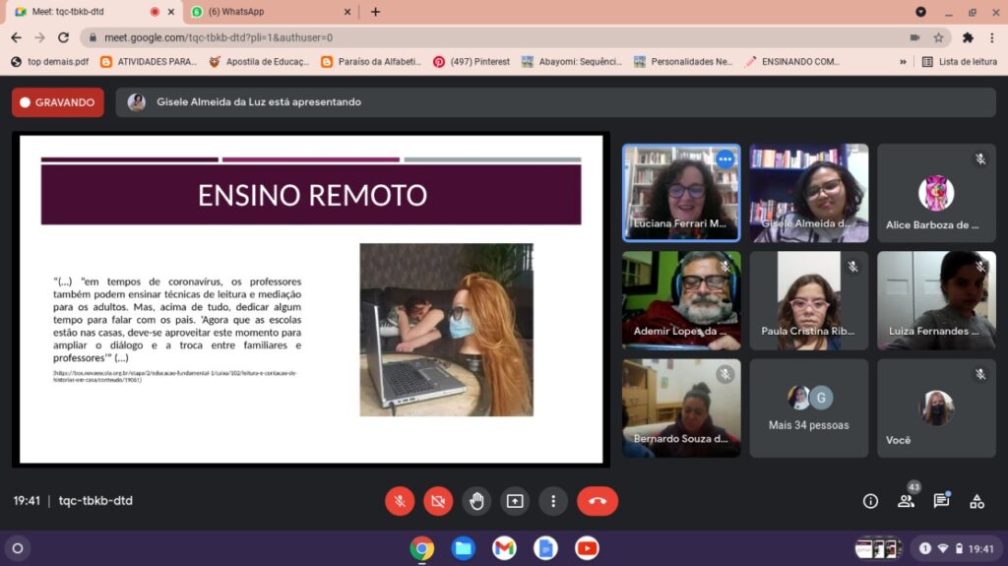The height and width of the screenshot is (566, 1008).
Task: Open Files app from the shelf
Action: click(463, 548)
